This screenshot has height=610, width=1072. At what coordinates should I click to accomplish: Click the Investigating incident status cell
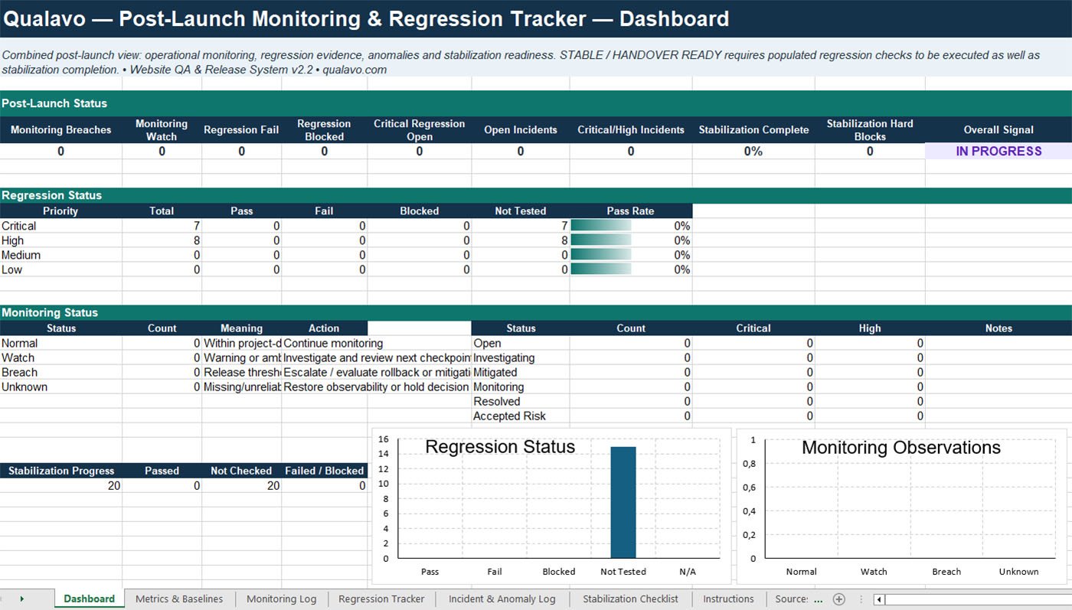(521, 358)
